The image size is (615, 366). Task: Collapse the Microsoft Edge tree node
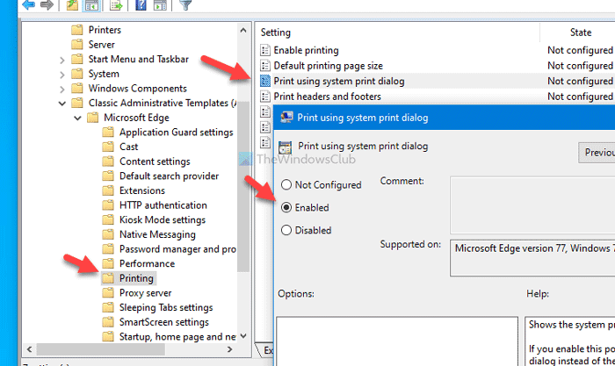[x=77, y=118]
